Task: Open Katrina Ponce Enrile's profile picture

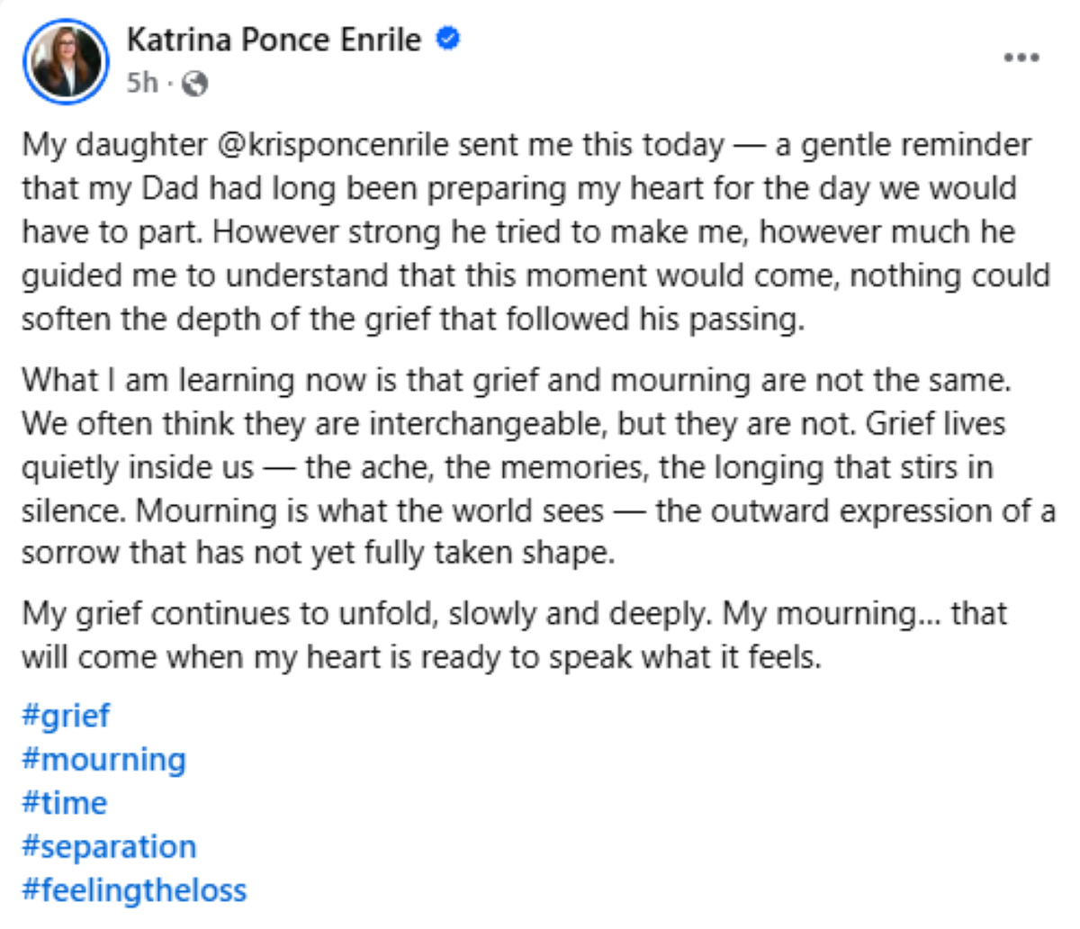Action: pos(66,61)
